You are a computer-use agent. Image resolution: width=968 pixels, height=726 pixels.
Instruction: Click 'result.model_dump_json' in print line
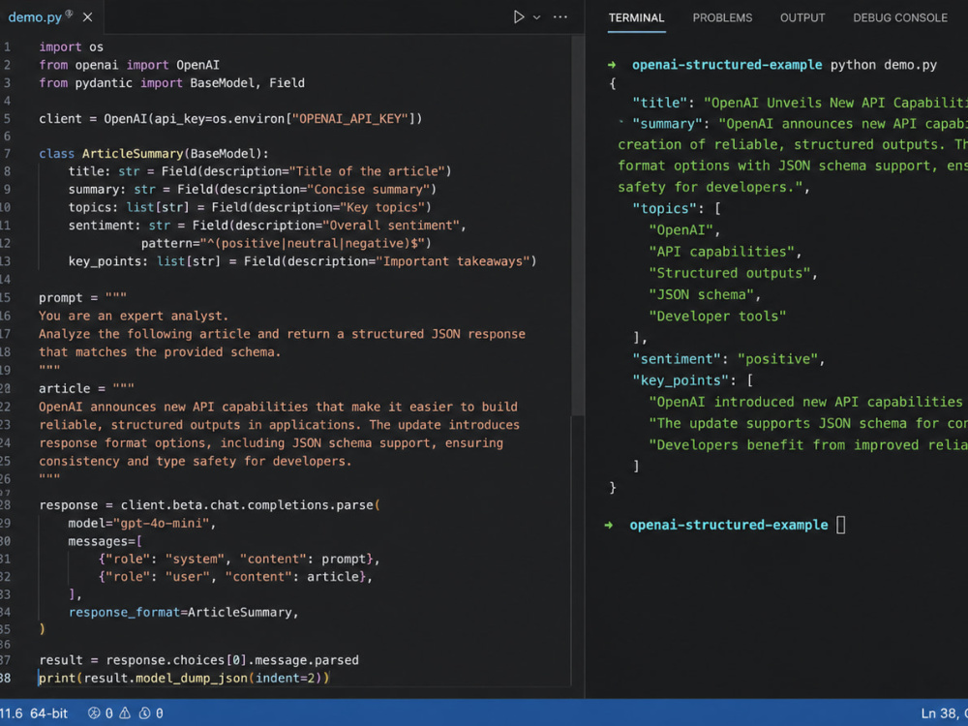166,678
